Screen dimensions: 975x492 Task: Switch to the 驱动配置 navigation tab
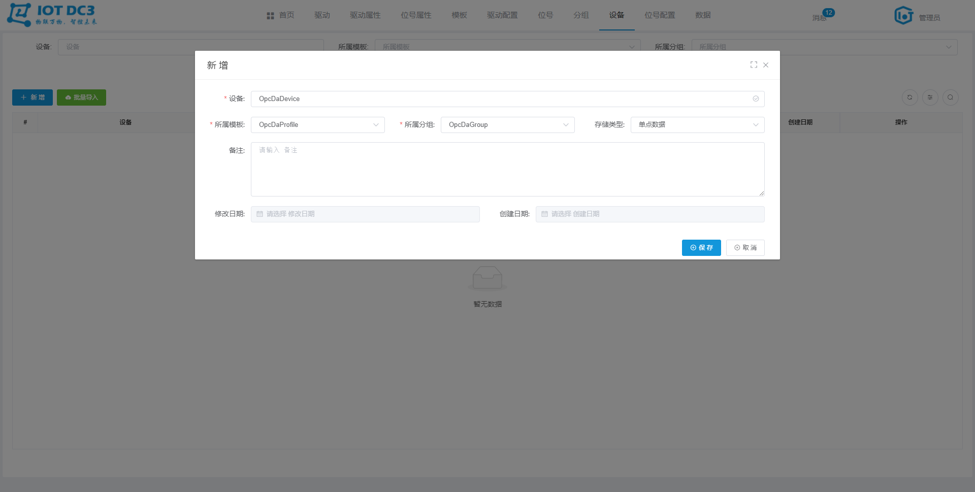click(502, 15)
